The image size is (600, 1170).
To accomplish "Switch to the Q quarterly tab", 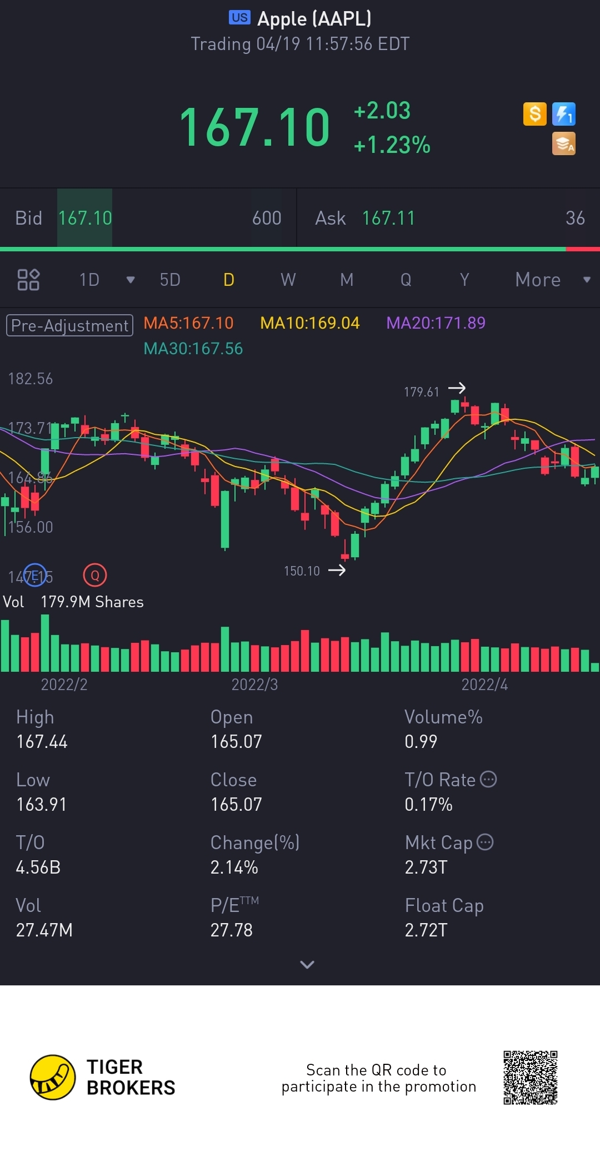I will coord(406,280).
